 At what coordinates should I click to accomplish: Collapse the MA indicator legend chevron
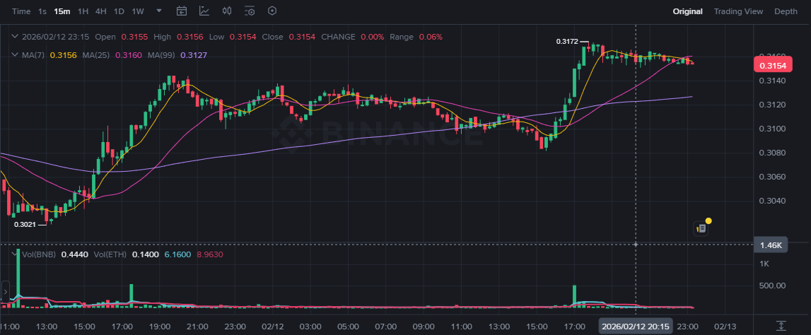pos(13,54)
